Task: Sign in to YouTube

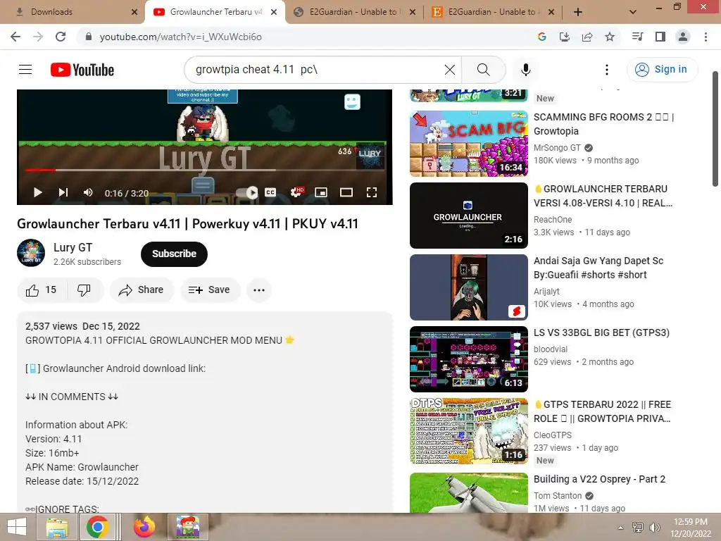Action: click(662, 70)
